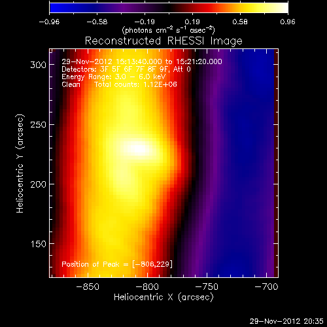Click the 'Total counts: 1.12E+06' text
Screen dimensions: 327x327
[135, 84]
